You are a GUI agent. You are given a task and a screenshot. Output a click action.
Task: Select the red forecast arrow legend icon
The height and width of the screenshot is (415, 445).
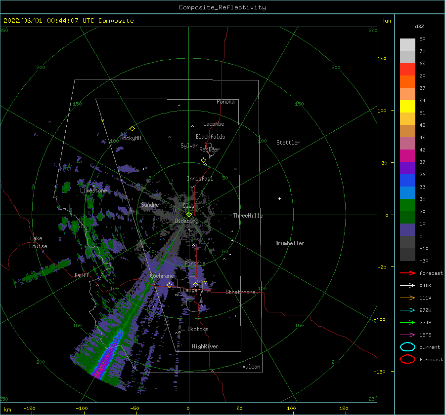pos(407,273)
